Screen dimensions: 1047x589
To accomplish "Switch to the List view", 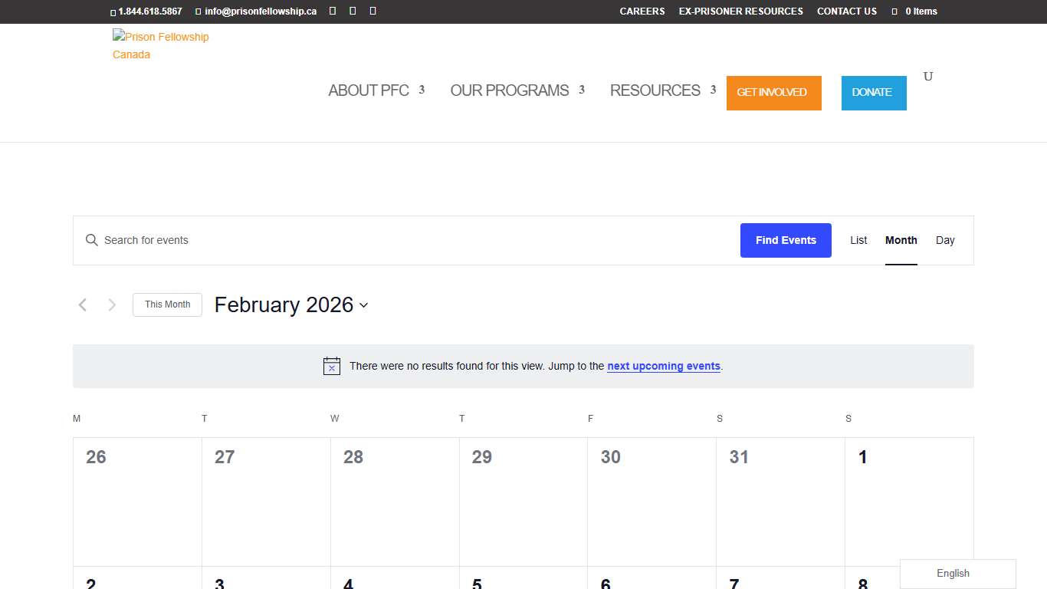I will (858, 240).
